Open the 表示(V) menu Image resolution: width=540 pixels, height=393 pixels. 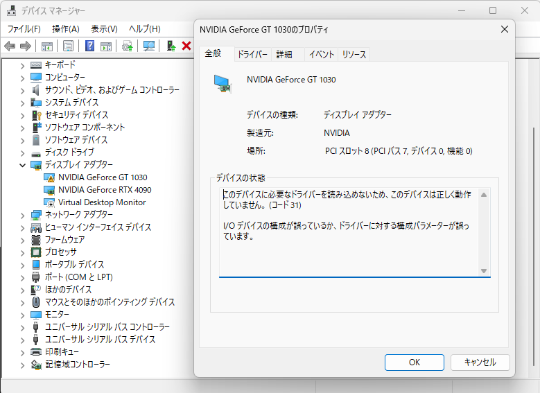[104, 29]
